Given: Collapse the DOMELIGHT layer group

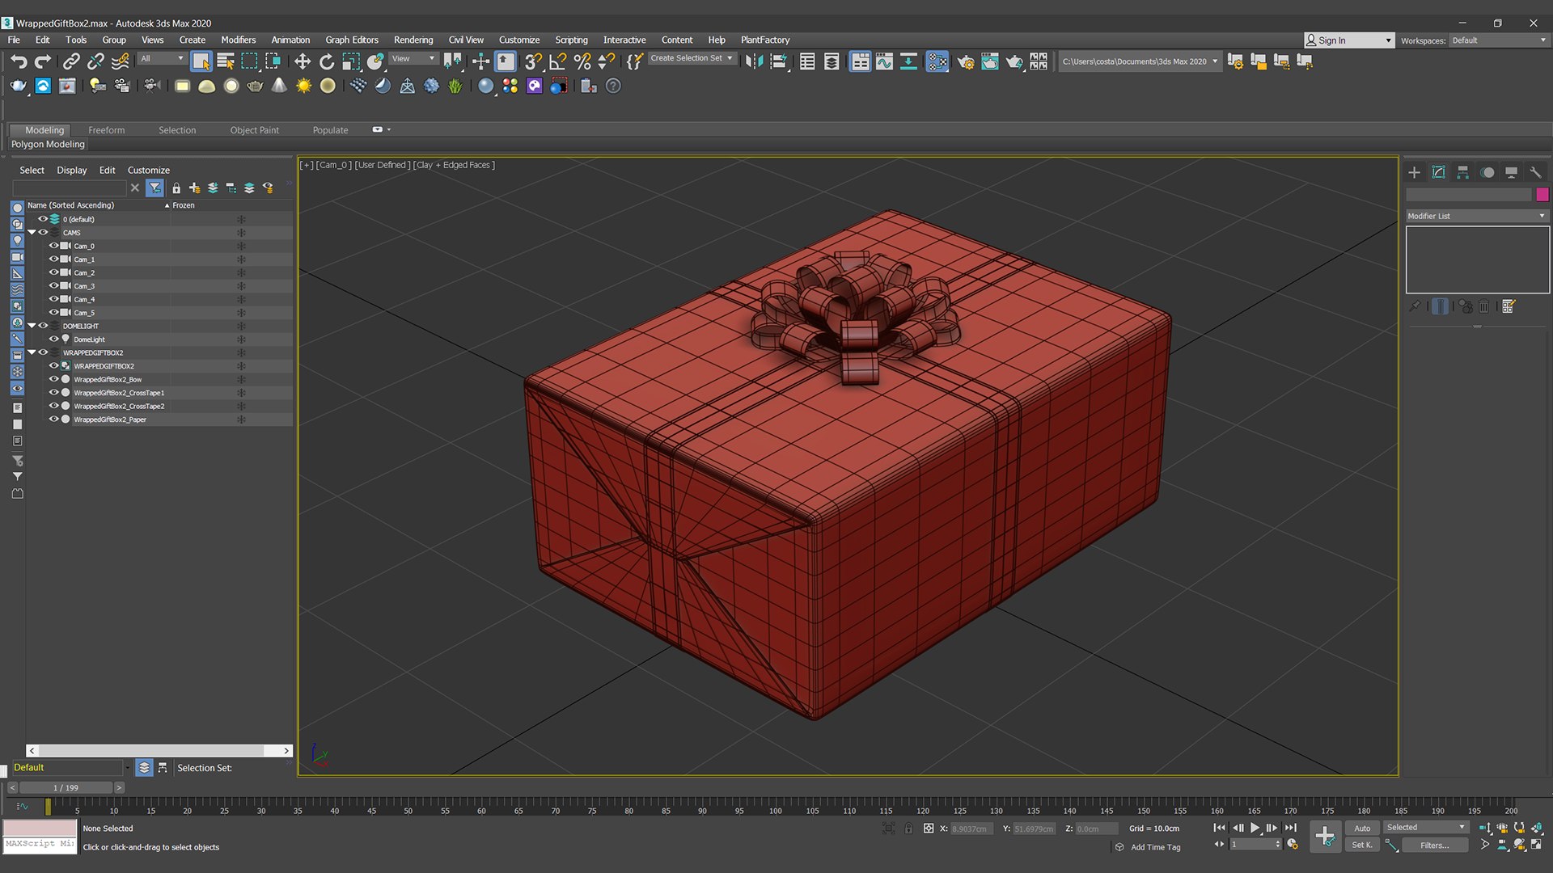Looking at the screenshot, I should (32, 326).
